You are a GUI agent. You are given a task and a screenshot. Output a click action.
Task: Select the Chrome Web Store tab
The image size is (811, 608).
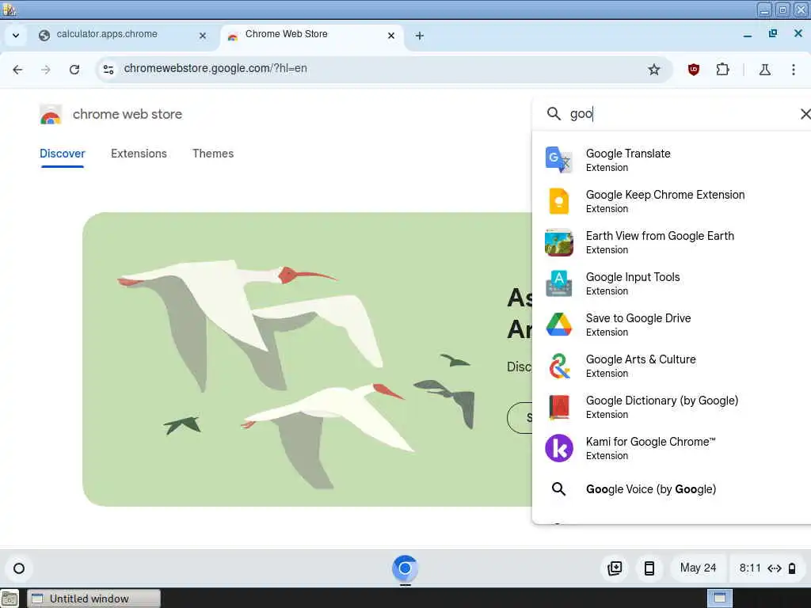[x=312, y=36]
